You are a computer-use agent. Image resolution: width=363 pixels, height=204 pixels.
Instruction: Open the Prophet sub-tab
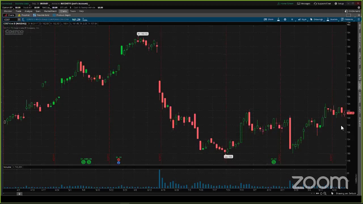click(x=24, y=15)
